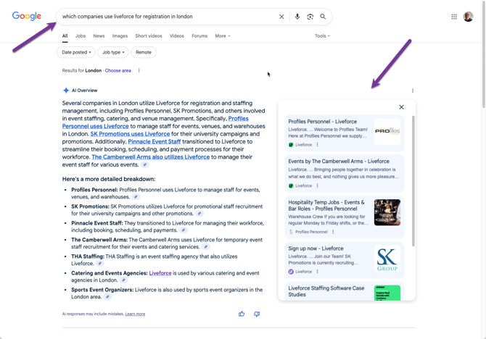The height and width of the screenshot is (339, 486).
Task: Open Liveforce link in Catering bullet
Action: click(x=160, y=273)
